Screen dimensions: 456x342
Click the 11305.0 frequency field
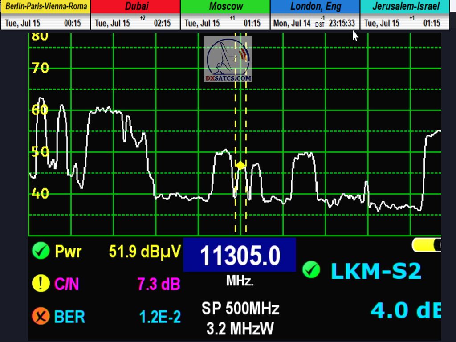pyautogui.click(x=240, y=256)
